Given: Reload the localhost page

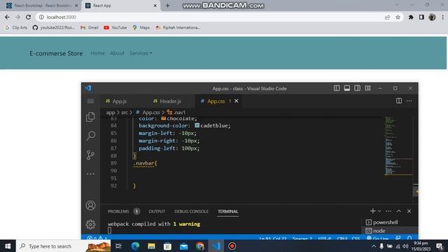Looking at the screenshot, I should [28, 17].
